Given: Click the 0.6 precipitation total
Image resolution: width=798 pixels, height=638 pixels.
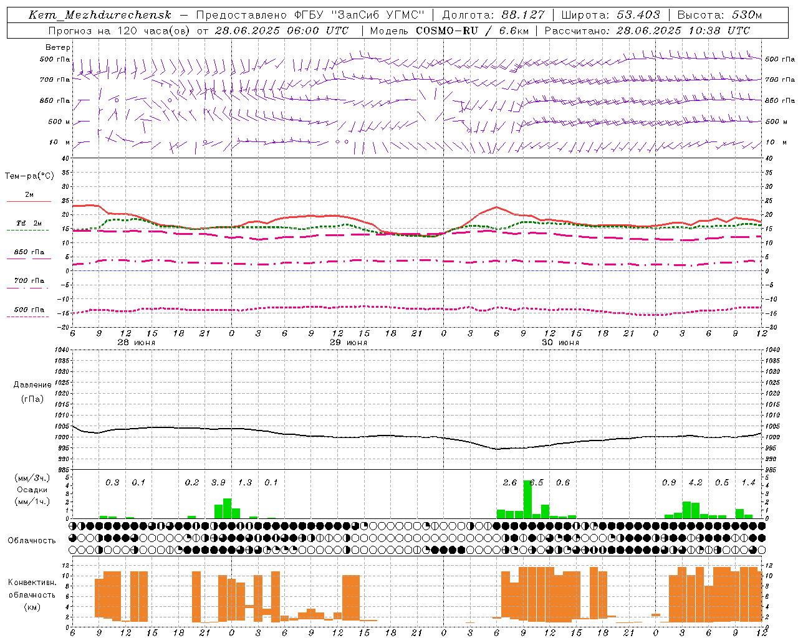Looking at the screenshot, I should tap(563, 483).
